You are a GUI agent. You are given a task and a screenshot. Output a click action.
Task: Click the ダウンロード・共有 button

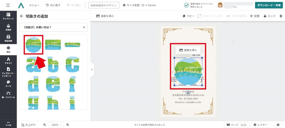[269, 5]
